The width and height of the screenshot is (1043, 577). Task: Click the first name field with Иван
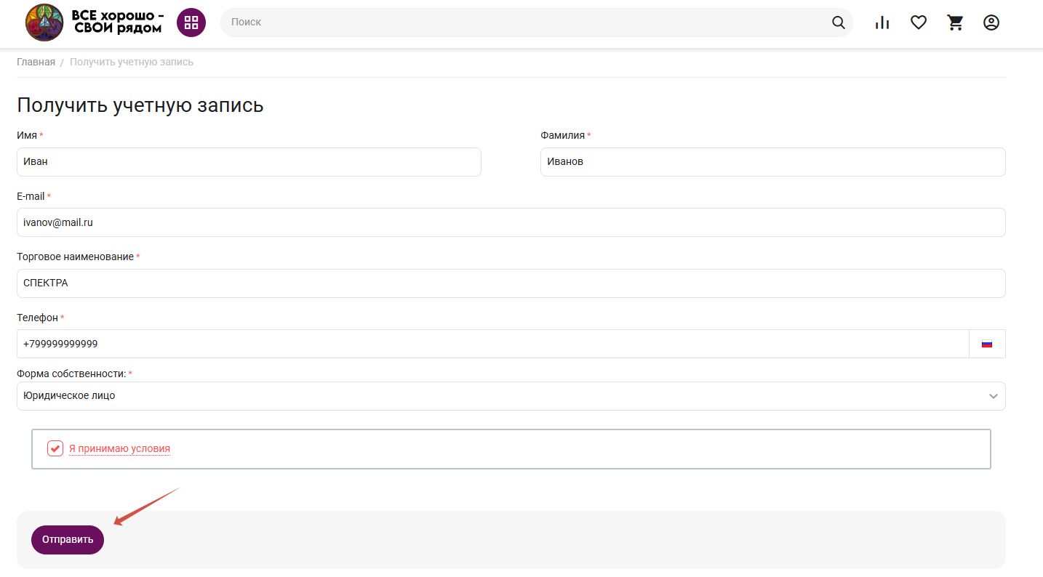(249, 162)
